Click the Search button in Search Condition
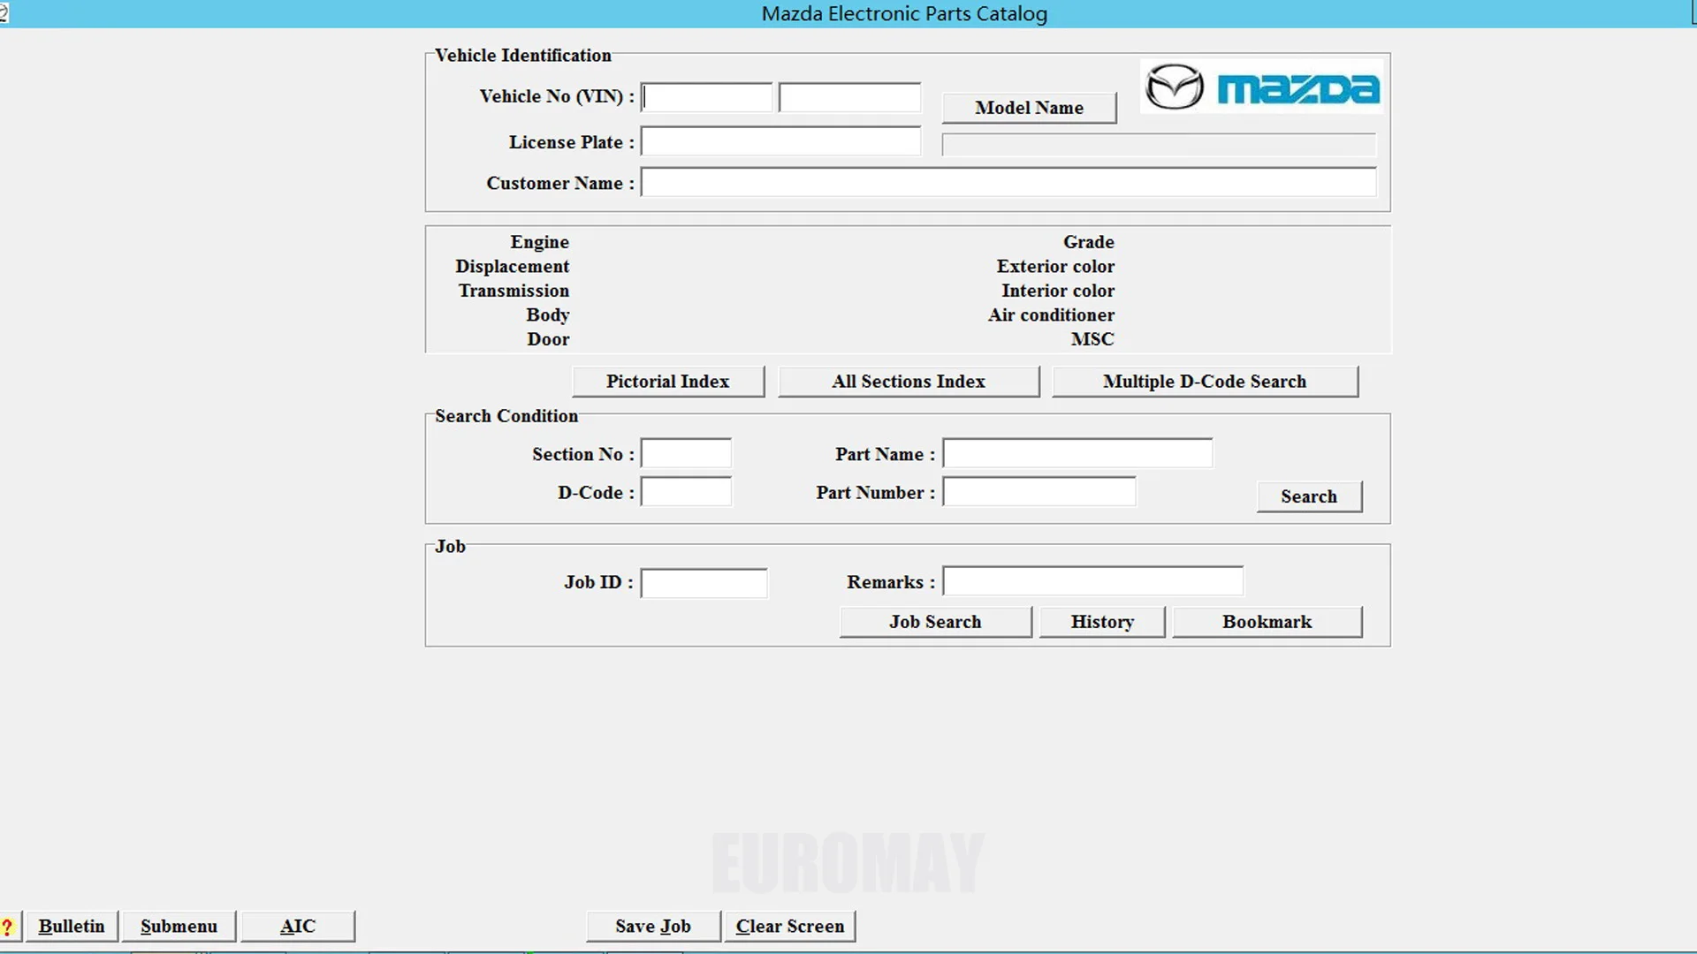1697x954 pixels. coord(1309,496)
